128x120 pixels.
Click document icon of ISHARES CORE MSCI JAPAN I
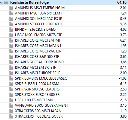[11, 46]
